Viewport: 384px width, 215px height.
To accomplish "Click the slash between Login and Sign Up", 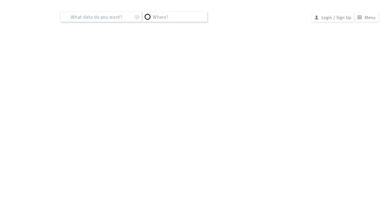I will 334,18.
